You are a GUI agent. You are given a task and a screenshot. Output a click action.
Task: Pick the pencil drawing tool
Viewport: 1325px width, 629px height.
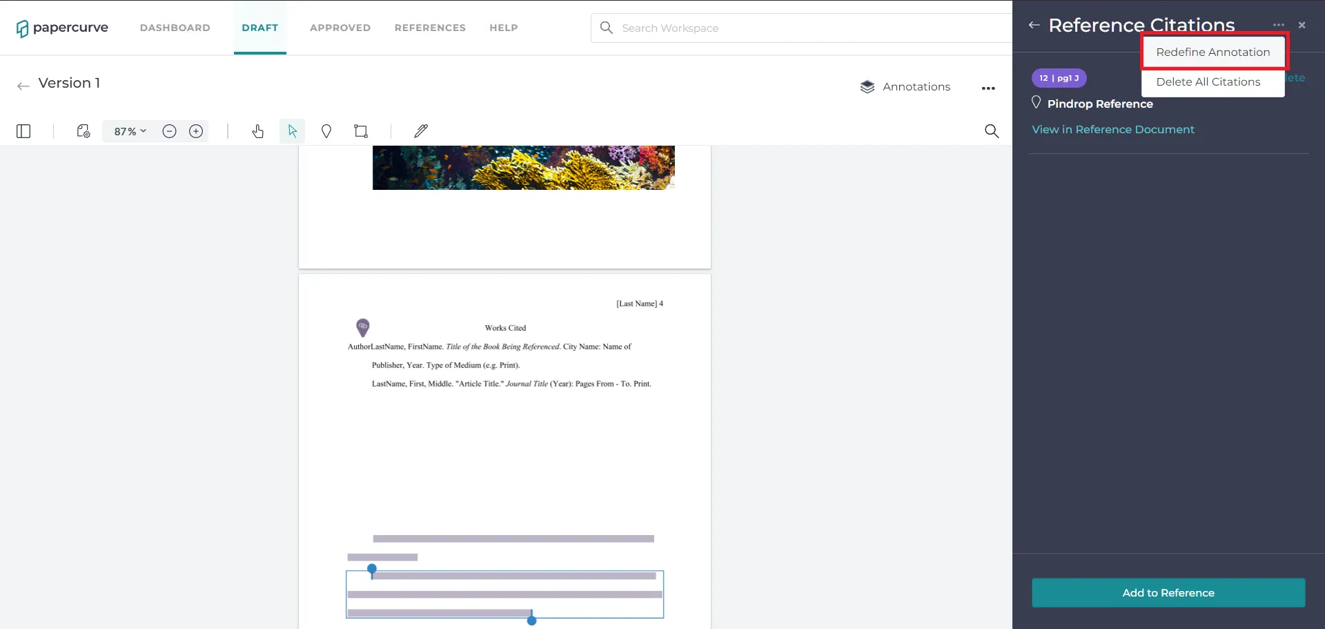[x=421, y=131]
